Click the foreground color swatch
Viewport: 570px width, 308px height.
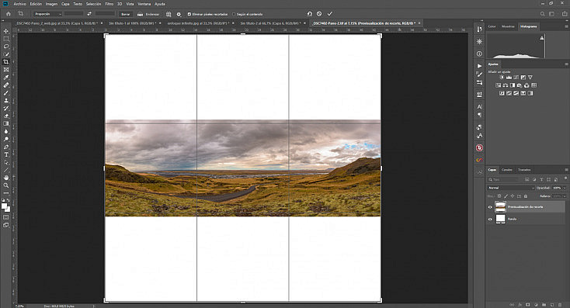(x=5, y=206)
